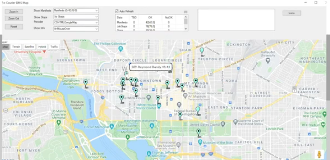Click the Phillips Collection map marker
This screenshot has height=160, width=330.
tap(120, 49)
